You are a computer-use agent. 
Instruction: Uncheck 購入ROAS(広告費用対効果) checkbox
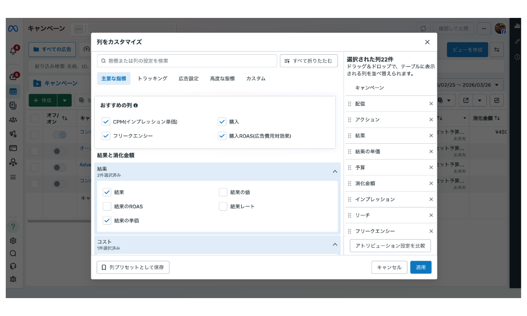(222, 136)
